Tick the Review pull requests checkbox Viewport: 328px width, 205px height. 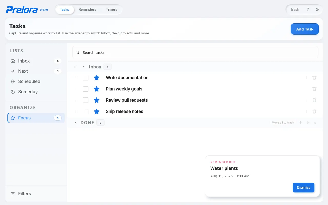click(x=86, y=100)
